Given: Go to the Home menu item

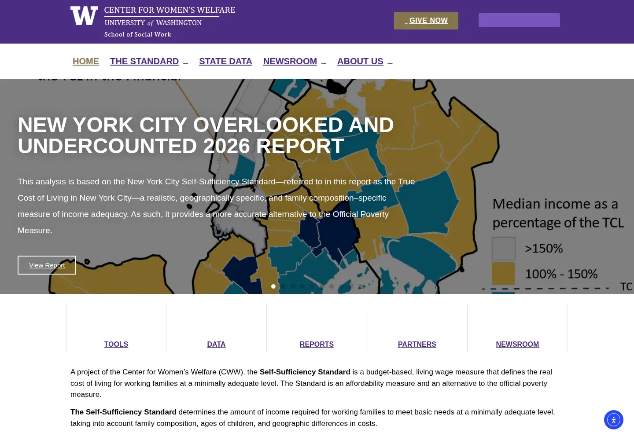Looking at the screenshot, I should 86,61.
